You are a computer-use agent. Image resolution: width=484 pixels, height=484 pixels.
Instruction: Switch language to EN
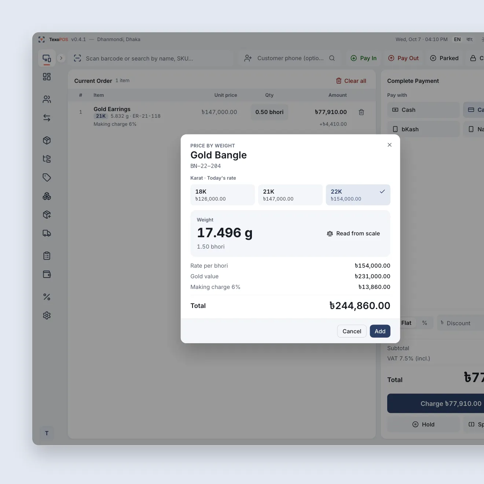point(457,39)
